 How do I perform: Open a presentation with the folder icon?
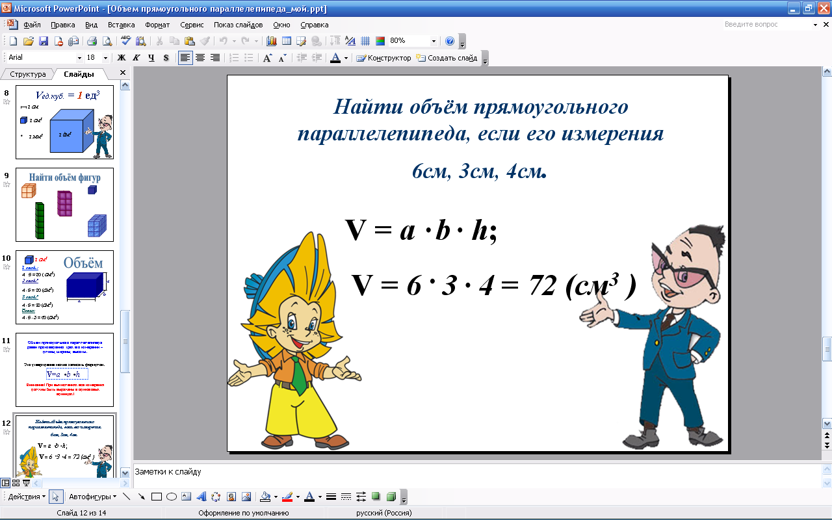coord(29,41)
